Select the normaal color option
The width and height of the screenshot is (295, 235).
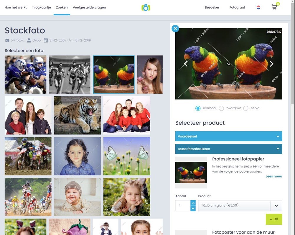(198, 108)
